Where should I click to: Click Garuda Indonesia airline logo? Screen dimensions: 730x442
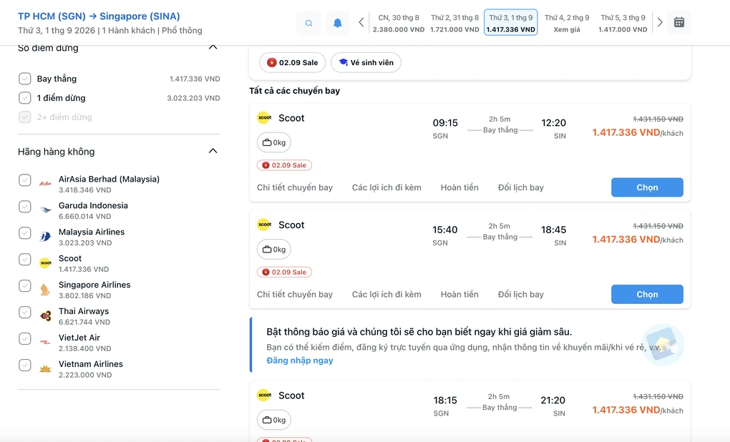pyautogui.click(x=45, y=210)
